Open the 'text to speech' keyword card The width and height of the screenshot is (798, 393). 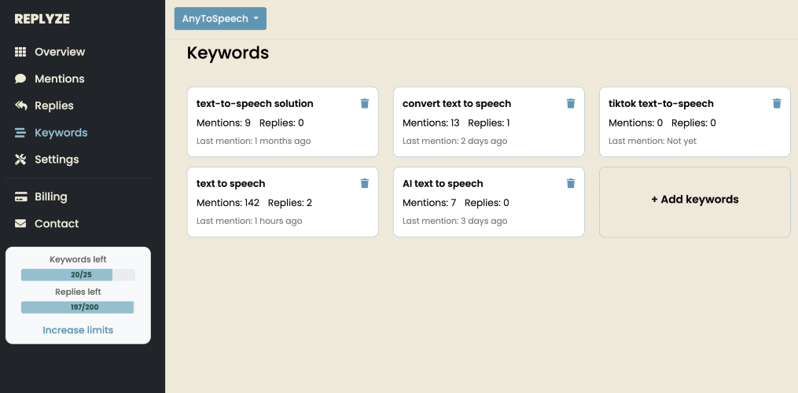click(x=267, y=202)
